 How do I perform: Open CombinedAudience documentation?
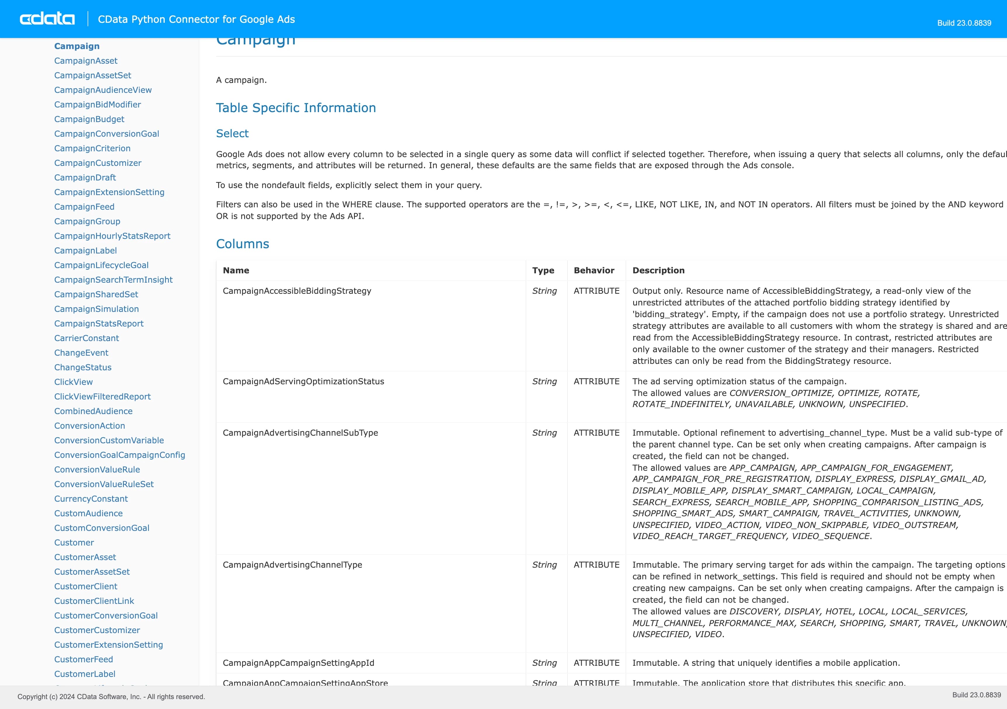93,411
